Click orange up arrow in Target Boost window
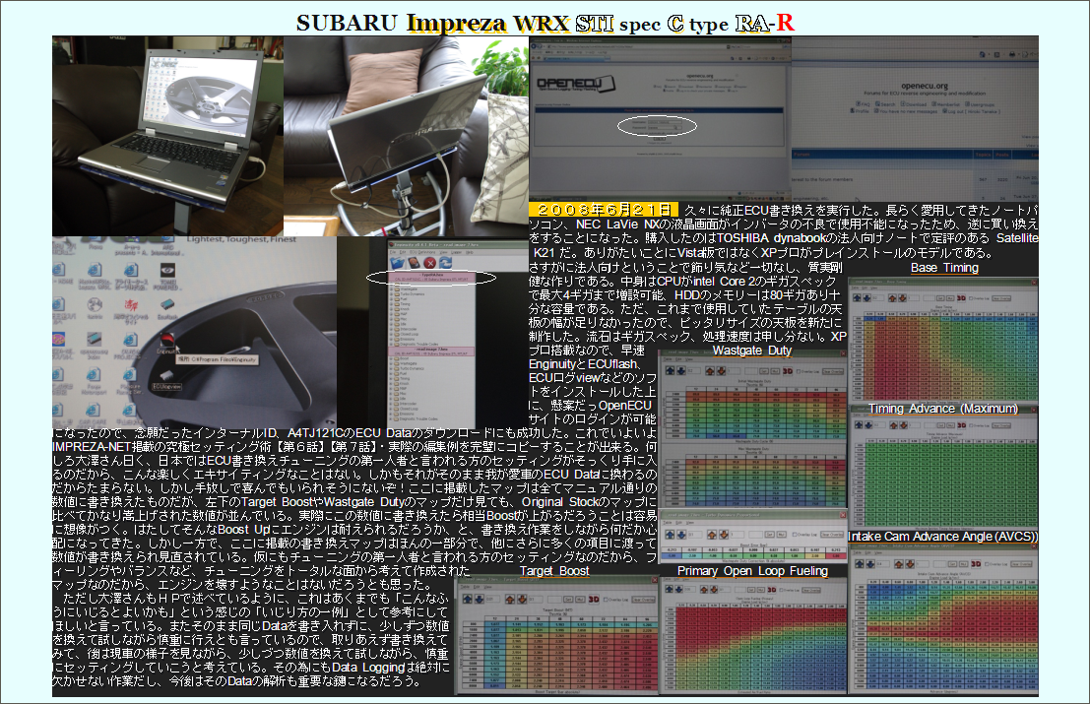The image size is (1090, 704). pos(509,599)
